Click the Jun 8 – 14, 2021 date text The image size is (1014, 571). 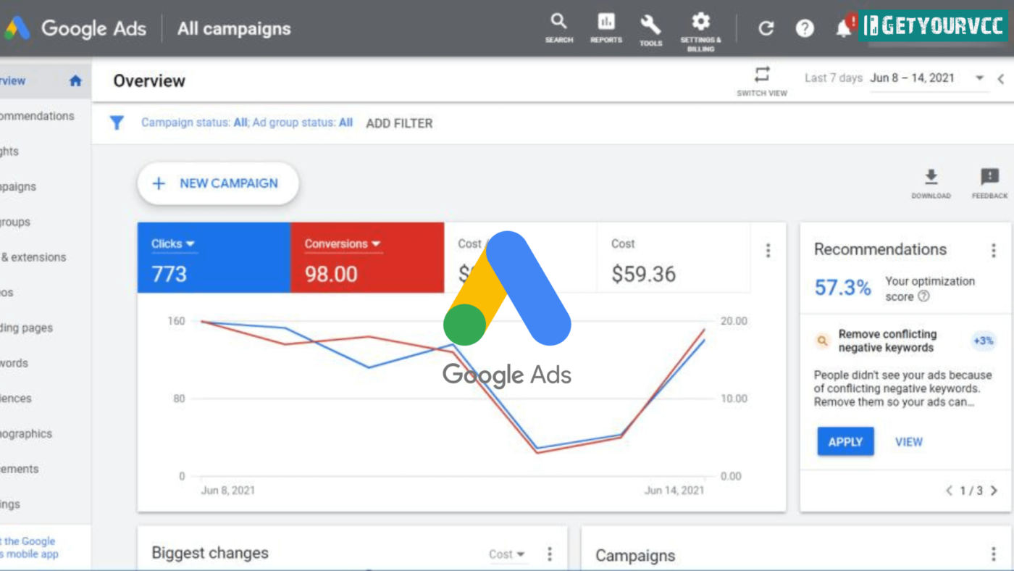pyautogui.click(x=913, y=78)
